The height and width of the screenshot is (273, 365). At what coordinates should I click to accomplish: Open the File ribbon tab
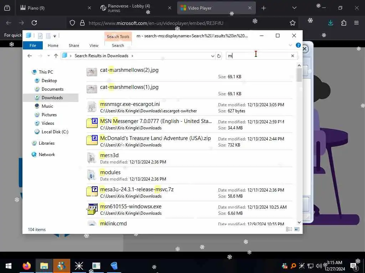[32, 45]
